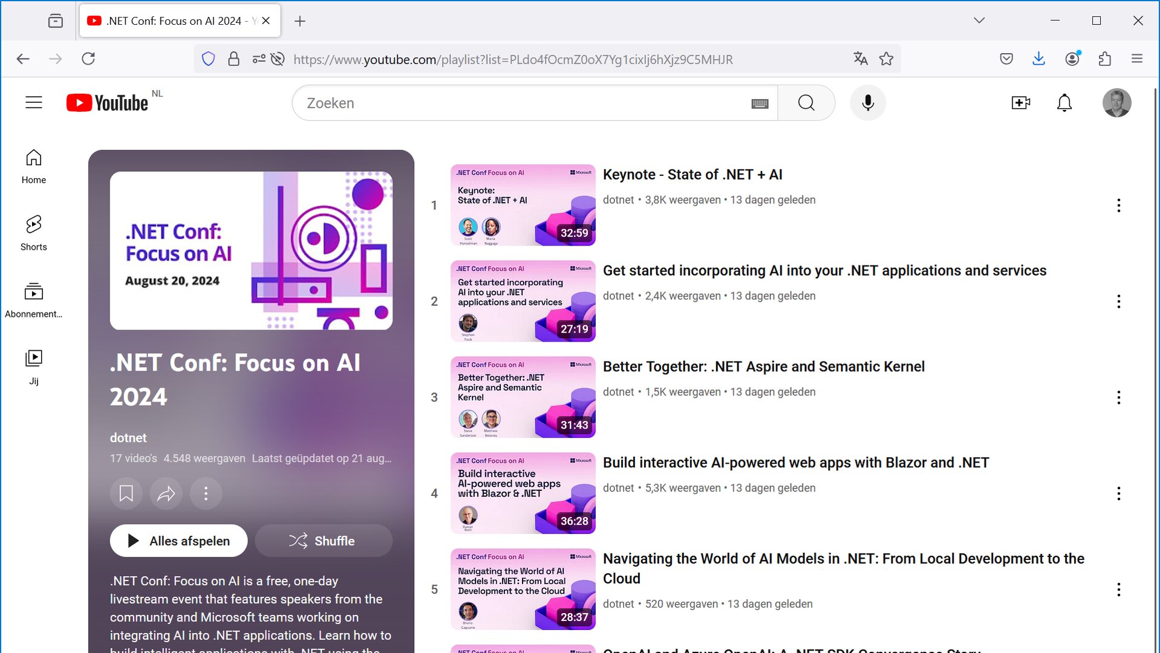Open the dotnet channel page
This screenshot has height=653, width=1160.
(128, 437)
